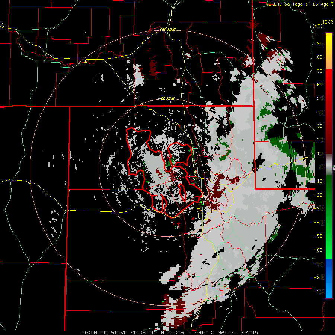Click the 30 knot scale label
The height and width of the screenshot is (335, 335).
(x=320, y=126)
